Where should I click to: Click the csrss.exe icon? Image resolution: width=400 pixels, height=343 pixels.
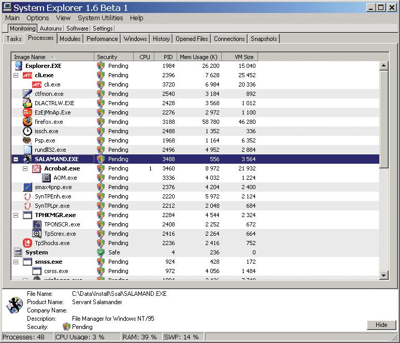(x=37, y=271)
